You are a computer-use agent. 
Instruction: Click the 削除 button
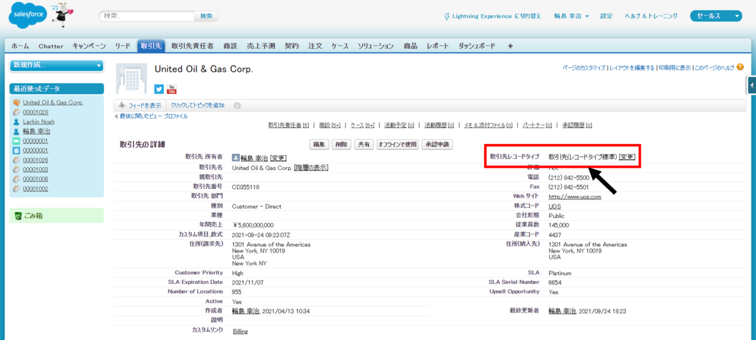[341, 145]
